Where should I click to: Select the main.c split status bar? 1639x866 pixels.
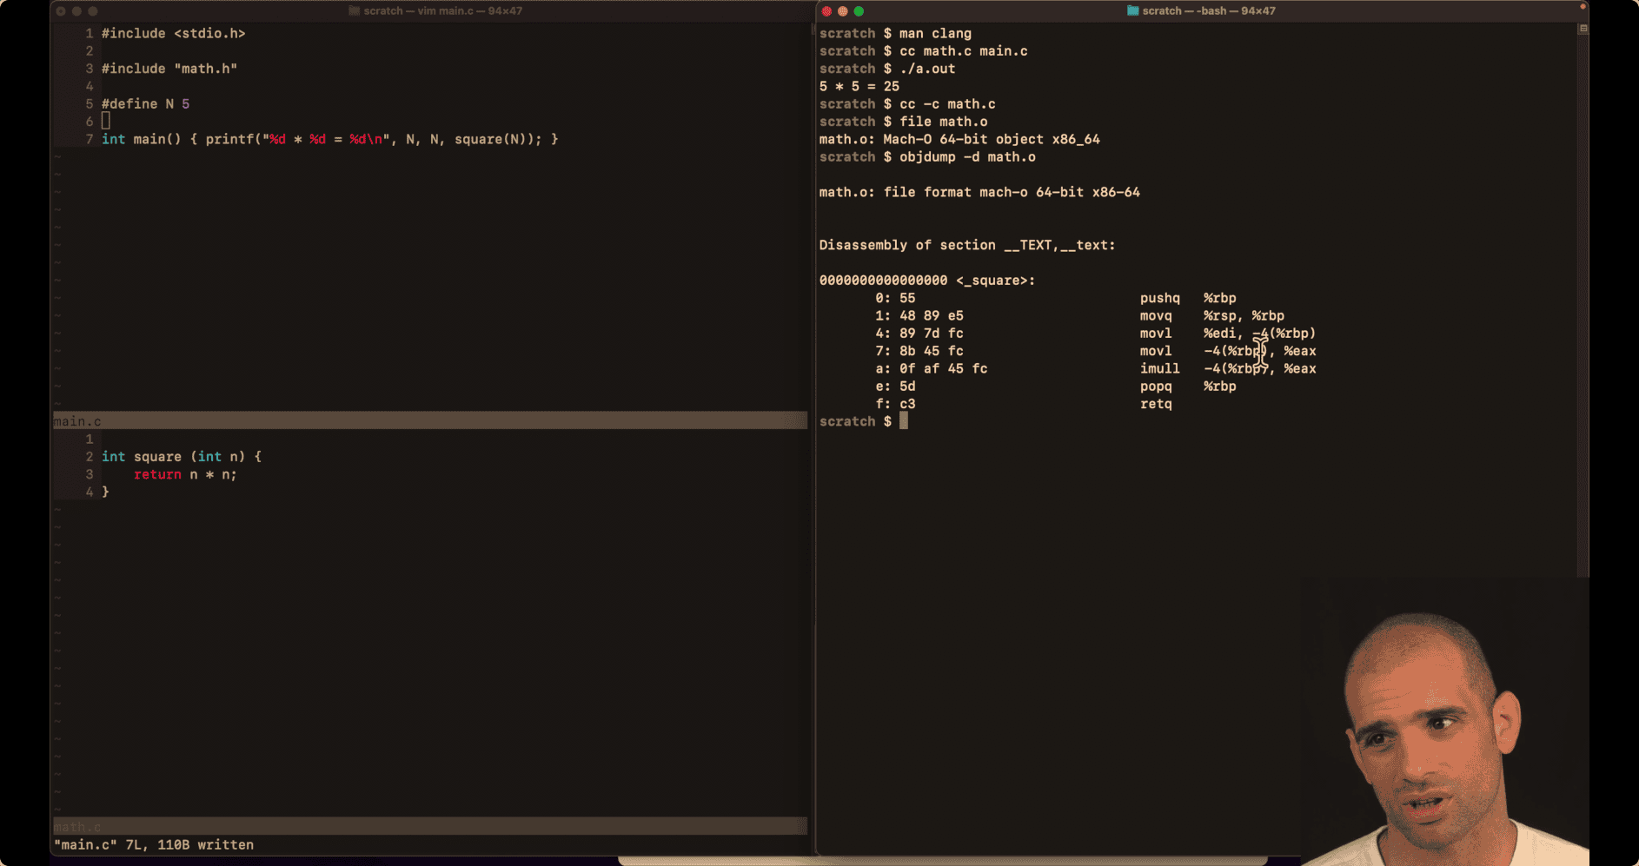[x=430, y=421]
